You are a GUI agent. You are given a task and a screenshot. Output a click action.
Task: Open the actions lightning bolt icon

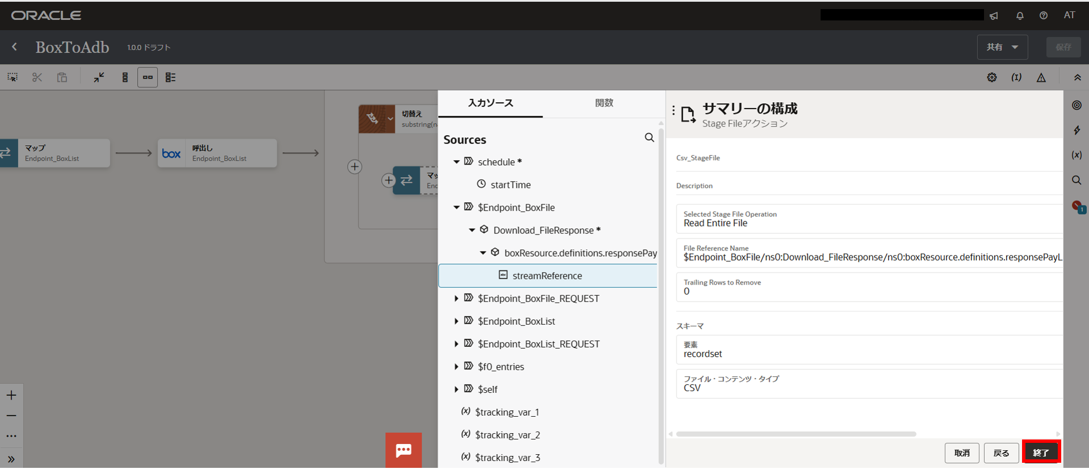(1077, 130)
